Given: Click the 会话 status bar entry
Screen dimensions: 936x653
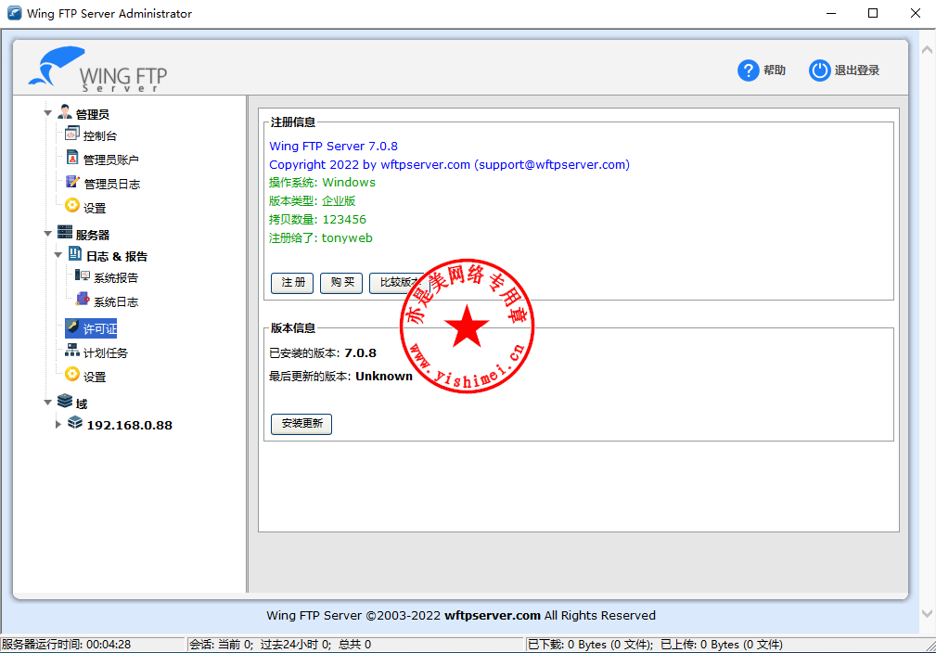Looking at the screenshot, I should (x=280, y=645).
